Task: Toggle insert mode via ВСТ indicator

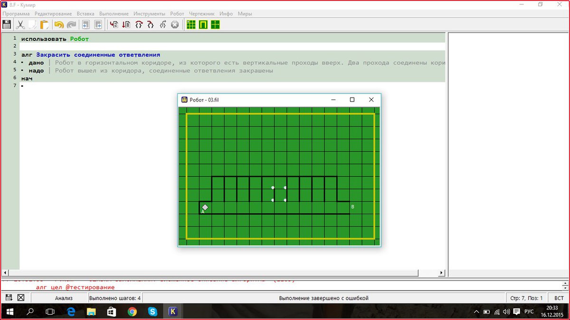Action: [x=559, y=298]
